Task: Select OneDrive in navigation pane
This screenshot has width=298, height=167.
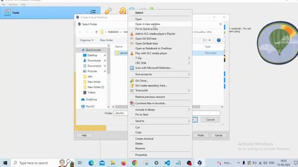Action: point(91,99)
